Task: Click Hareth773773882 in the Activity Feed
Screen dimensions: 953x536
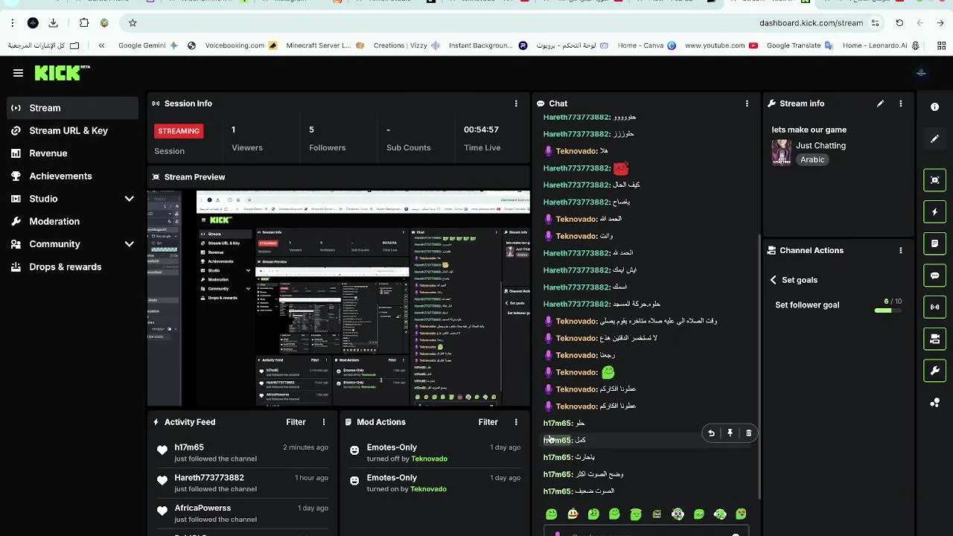Action: [x=209, y=478]
